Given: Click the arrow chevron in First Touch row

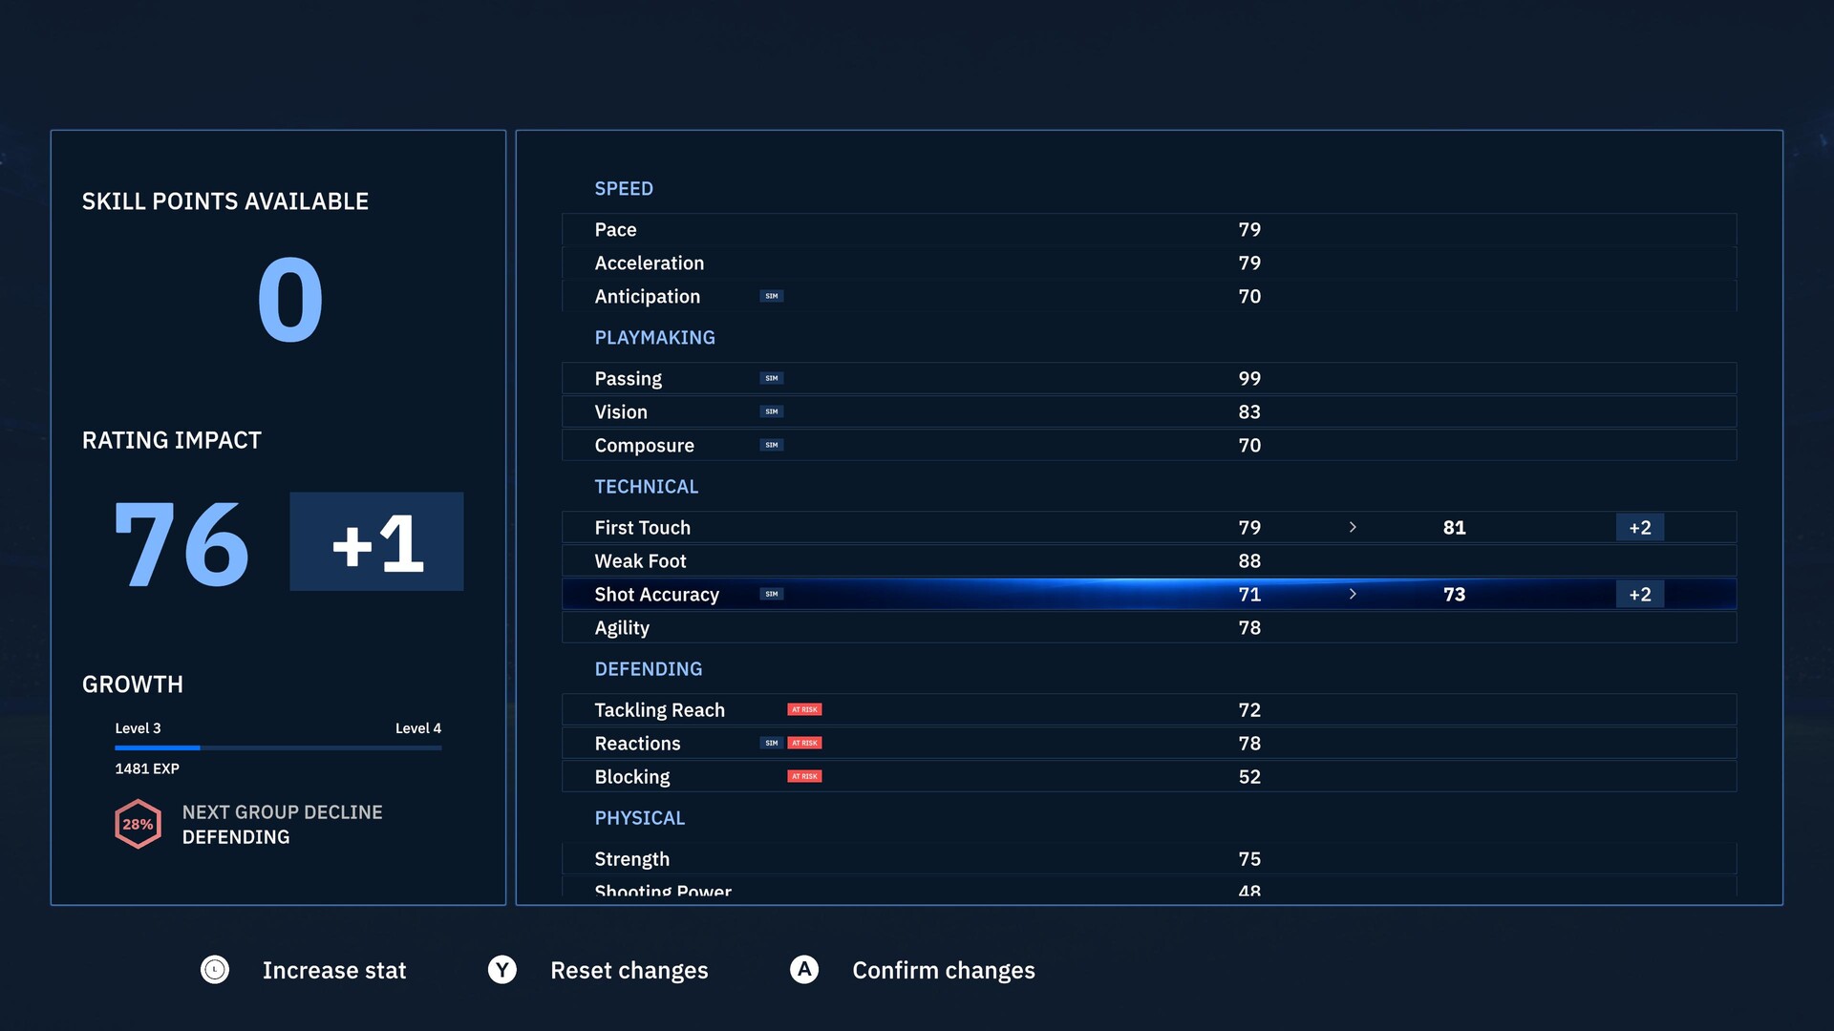Looking at the screenshot, I should [x=1353, y=527].
